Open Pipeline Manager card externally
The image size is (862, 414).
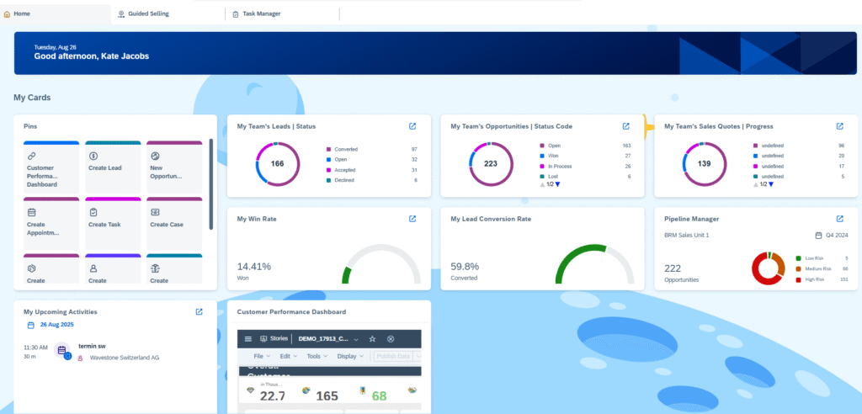839,218
